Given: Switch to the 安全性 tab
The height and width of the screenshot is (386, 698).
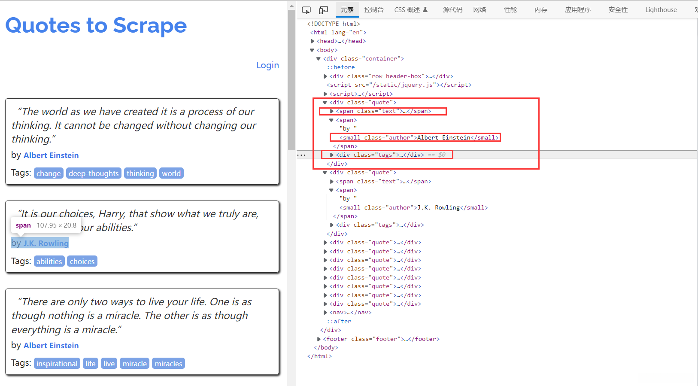Looking at the screenshot, I should pos(618,10).
